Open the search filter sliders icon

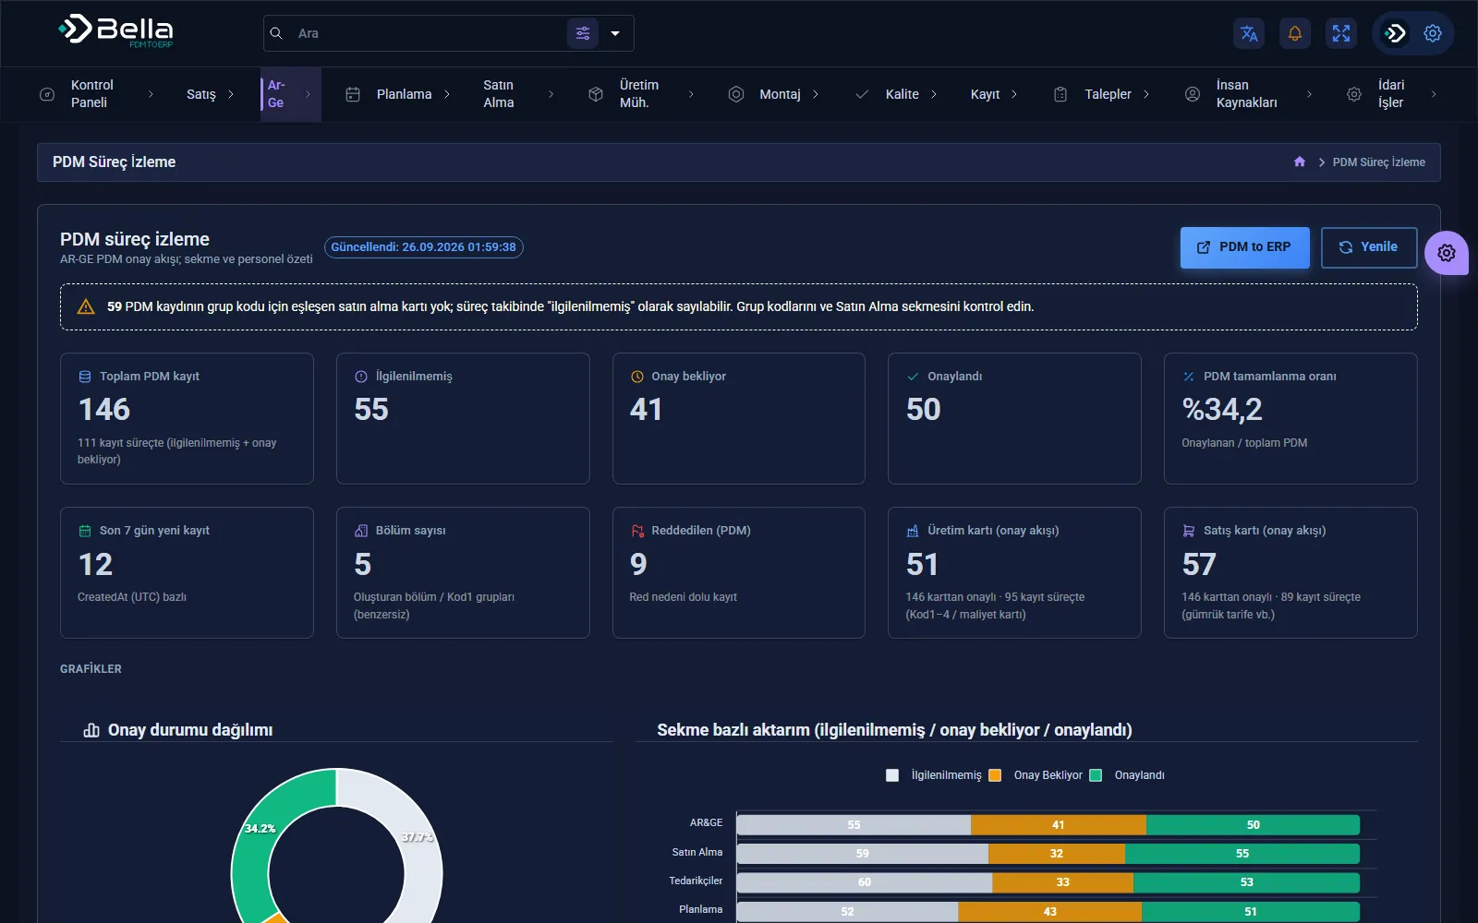pyautogui.click(x=583, y=33)
